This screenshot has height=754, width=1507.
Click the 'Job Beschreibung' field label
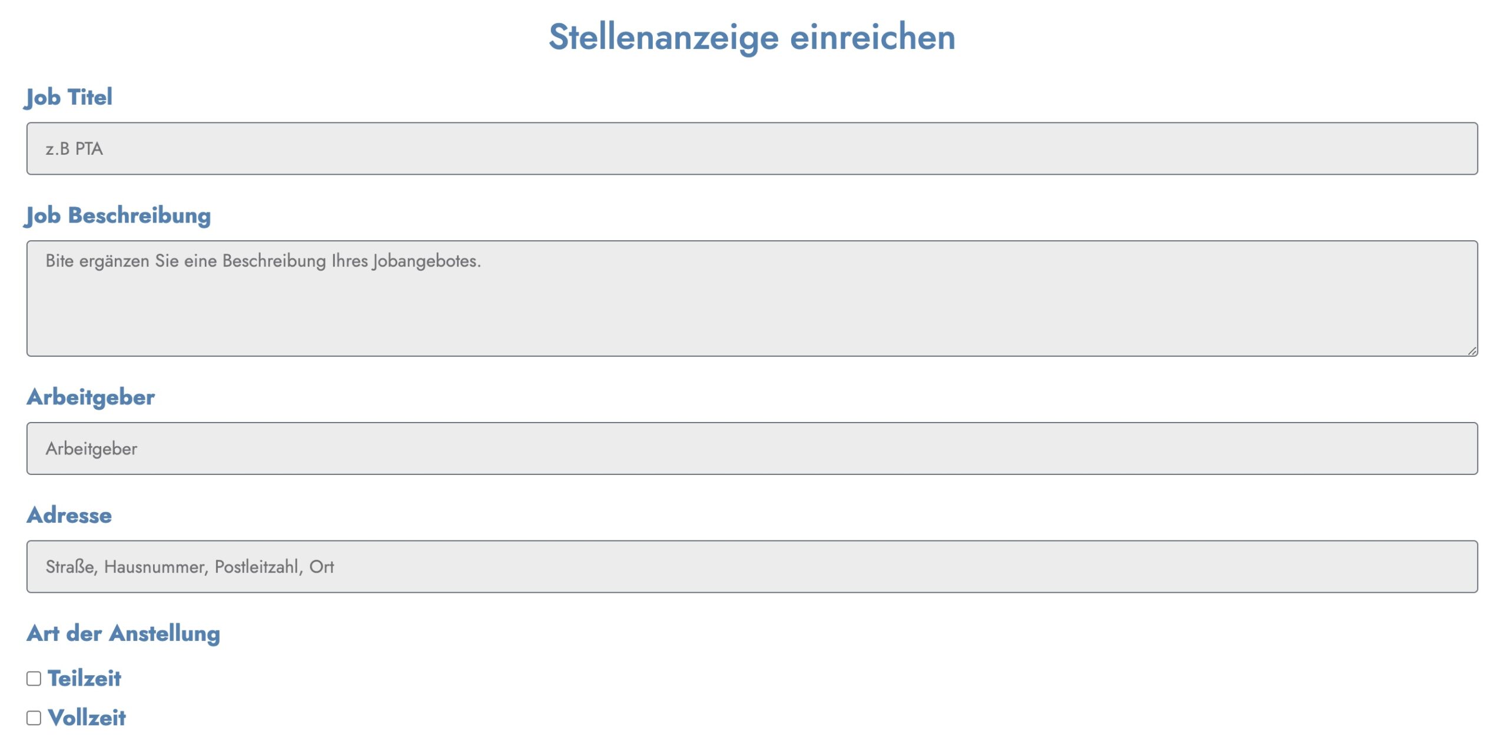(x=118, y=215)
